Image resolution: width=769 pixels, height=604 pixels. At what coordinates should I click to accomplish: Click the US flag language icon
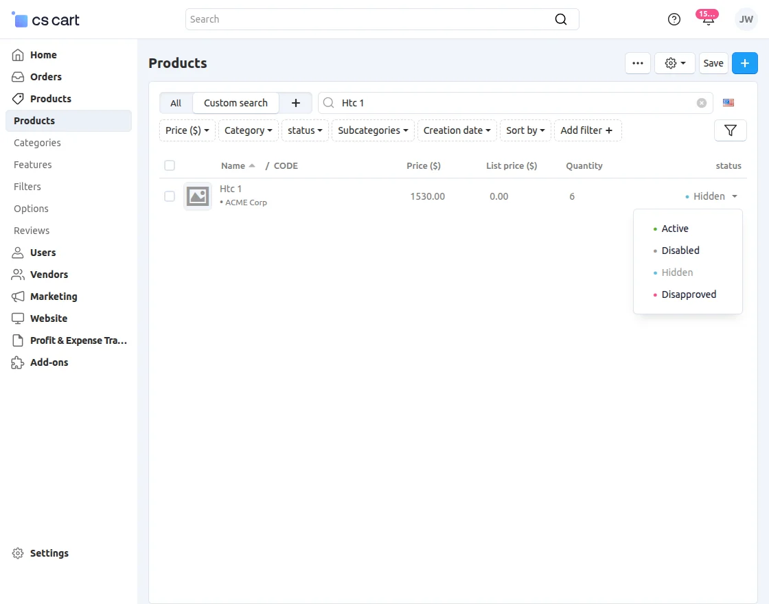[x=728, y=102]
